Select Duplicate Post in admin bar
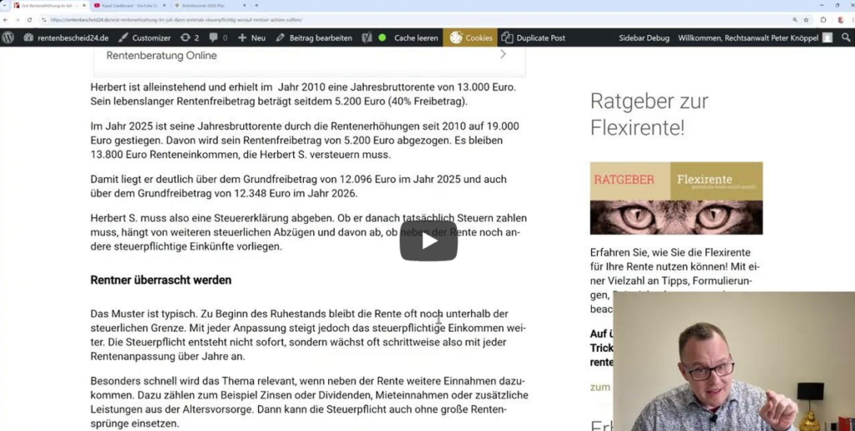The width and height of the screenshot is (855, 431). click(x=534, y=38)
